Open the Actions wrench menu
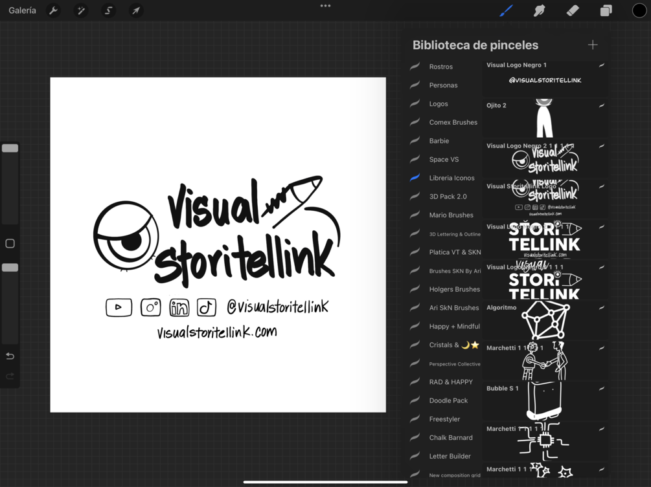 (53, 10)
